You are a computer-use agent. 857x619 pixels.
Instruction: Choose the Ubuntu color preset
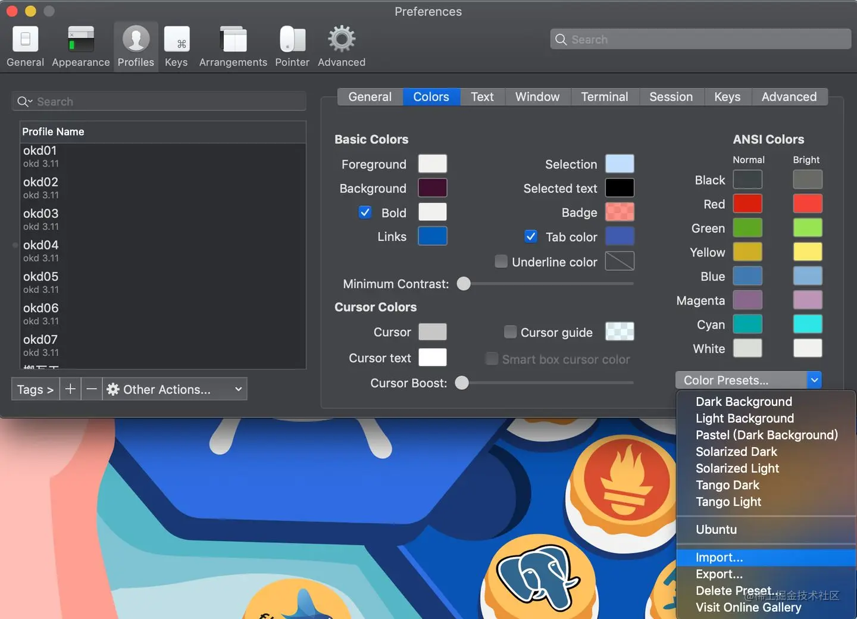[x=766, y=530]
